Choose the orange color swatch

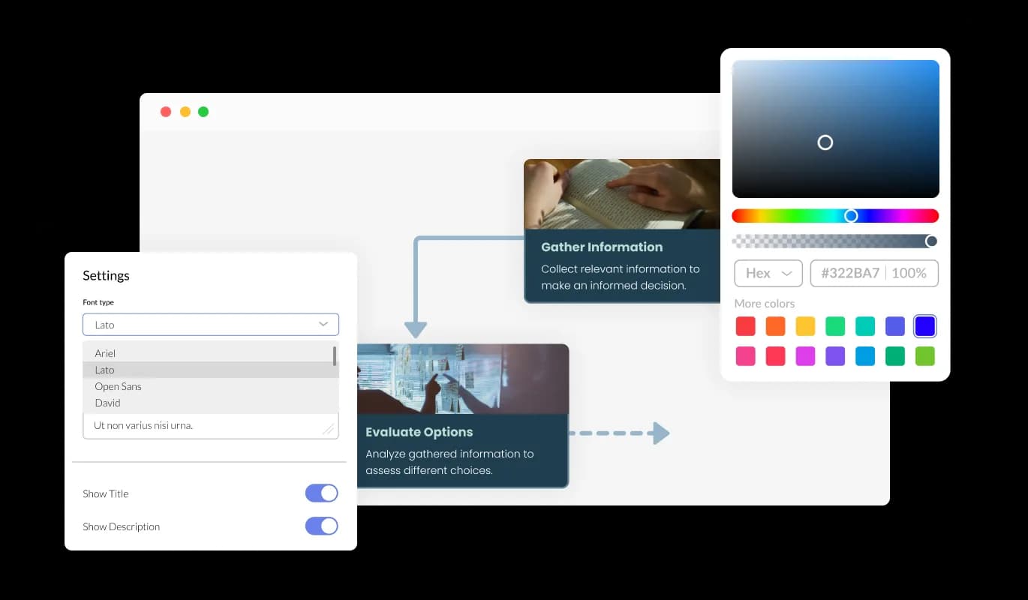775,326
